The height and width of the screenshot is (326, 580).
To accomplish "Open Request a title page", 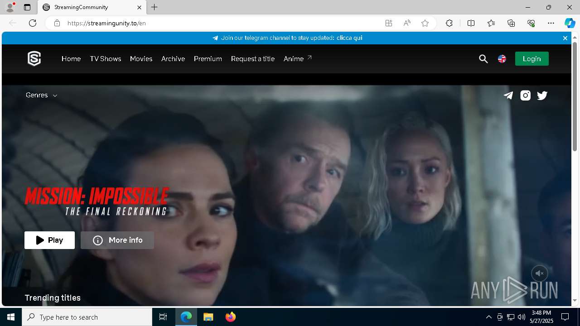I will [x=253, y=59].
